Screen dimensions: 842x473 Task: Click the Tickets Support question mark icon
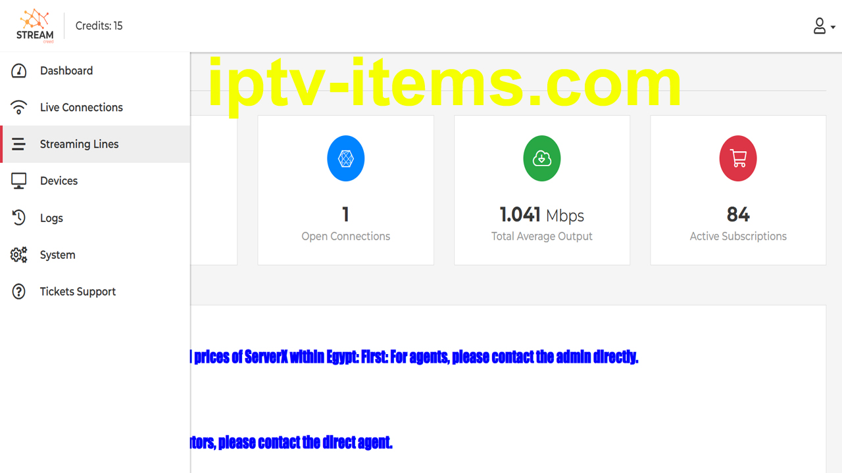point(19,292)
